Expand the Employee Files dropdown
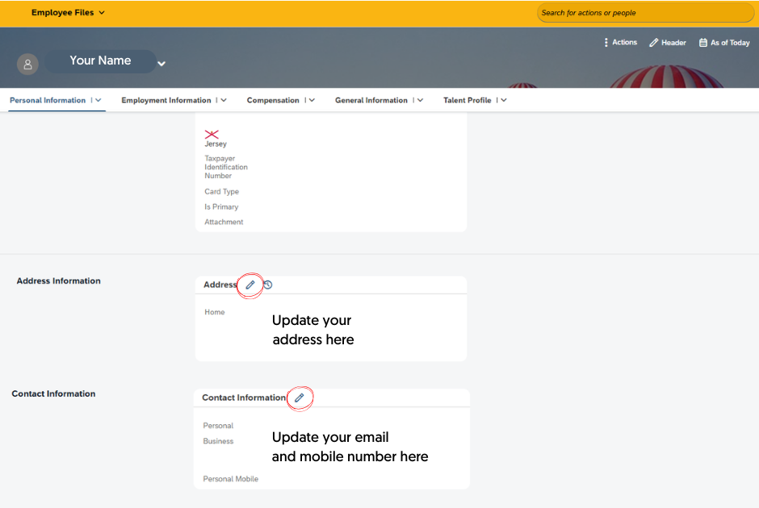 [102, 13]
